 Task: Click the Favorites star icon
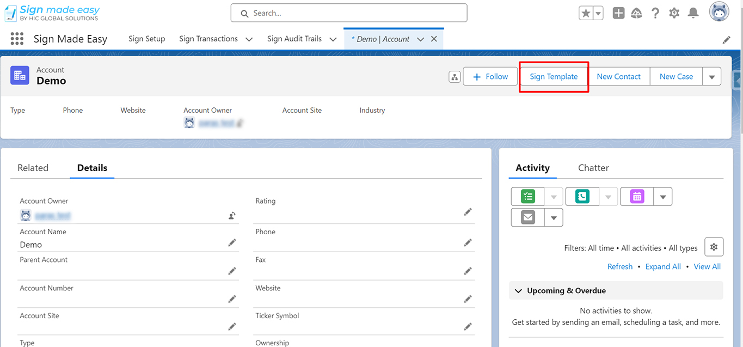coord(586,14)
